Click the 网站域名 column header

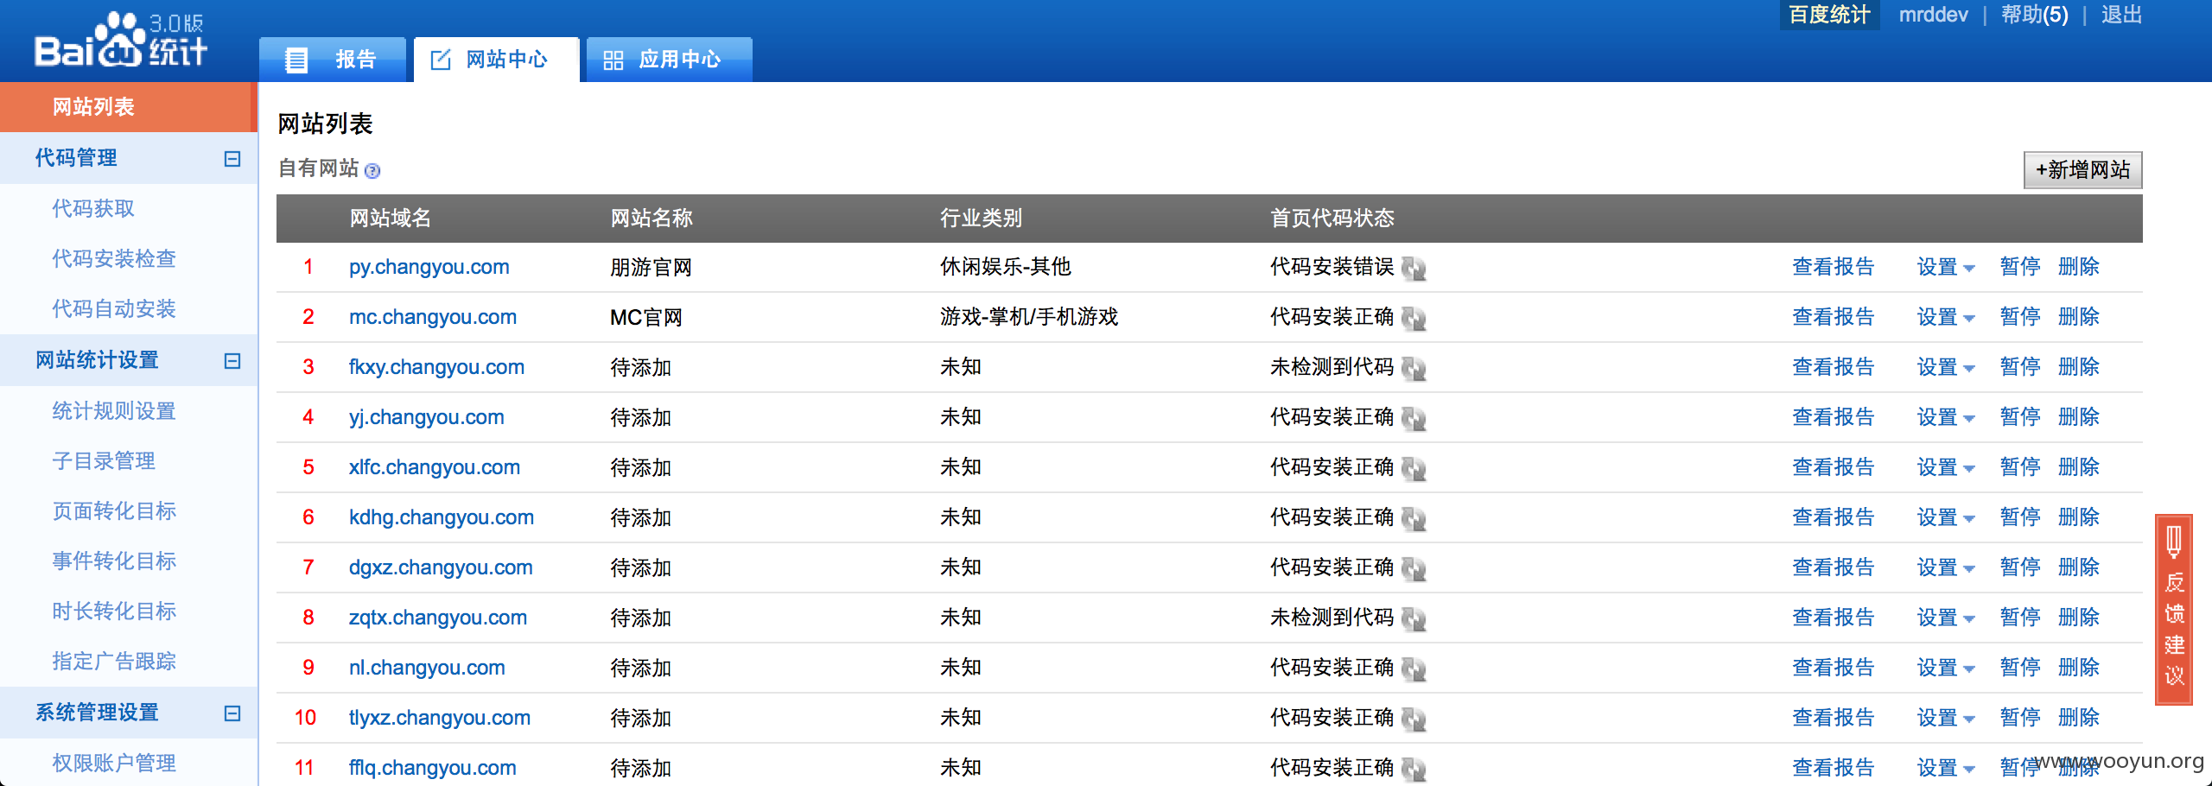pos(390,219)
